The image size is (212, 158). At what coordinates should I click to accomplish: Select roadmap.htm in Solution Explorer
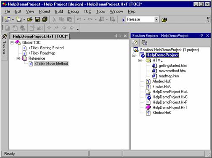point(169,76)
